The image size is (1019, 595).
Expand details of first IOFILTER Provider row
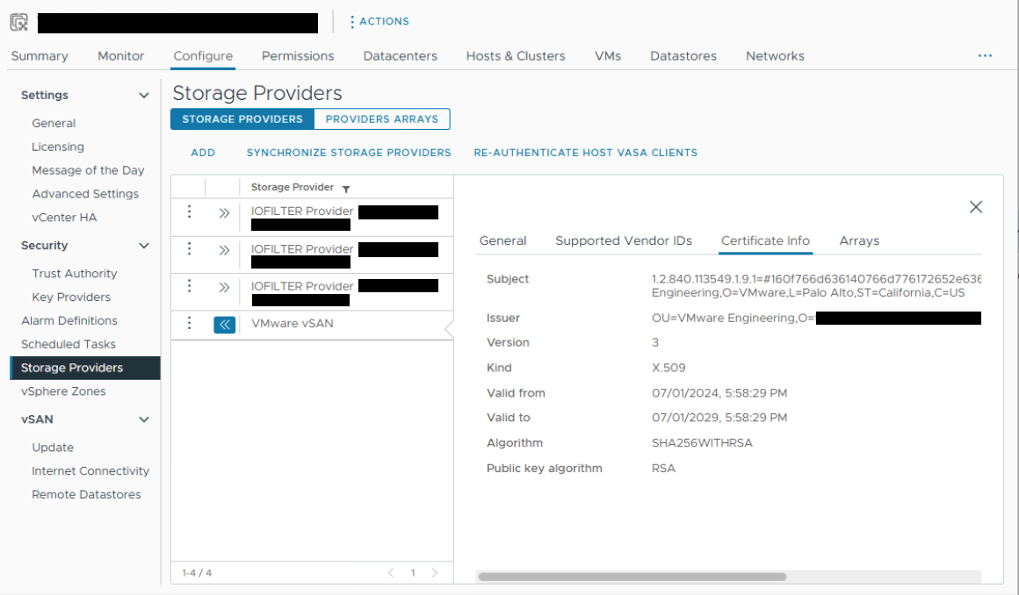tap(224, 212)
